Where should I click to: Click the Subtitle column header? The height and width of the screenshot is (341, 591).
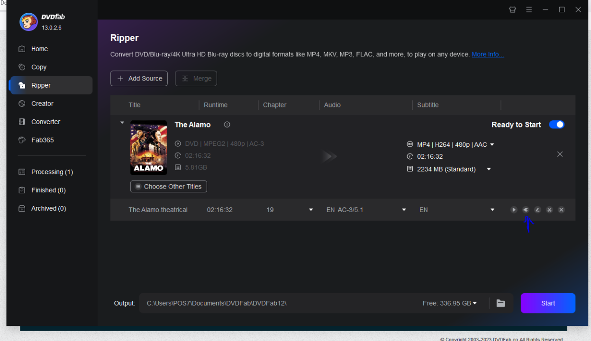pyautogui.click(x=428, y=105)
